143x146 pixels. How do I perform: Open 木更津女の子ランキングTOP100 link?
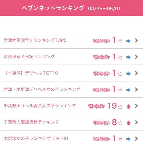[x=36, y=138]
